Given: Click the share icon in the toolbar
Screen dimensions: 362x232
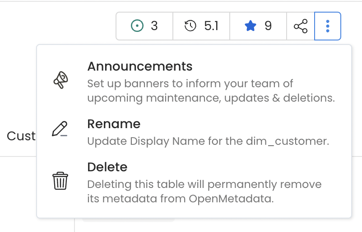Looking at the screenshot, I should [301, 26].
